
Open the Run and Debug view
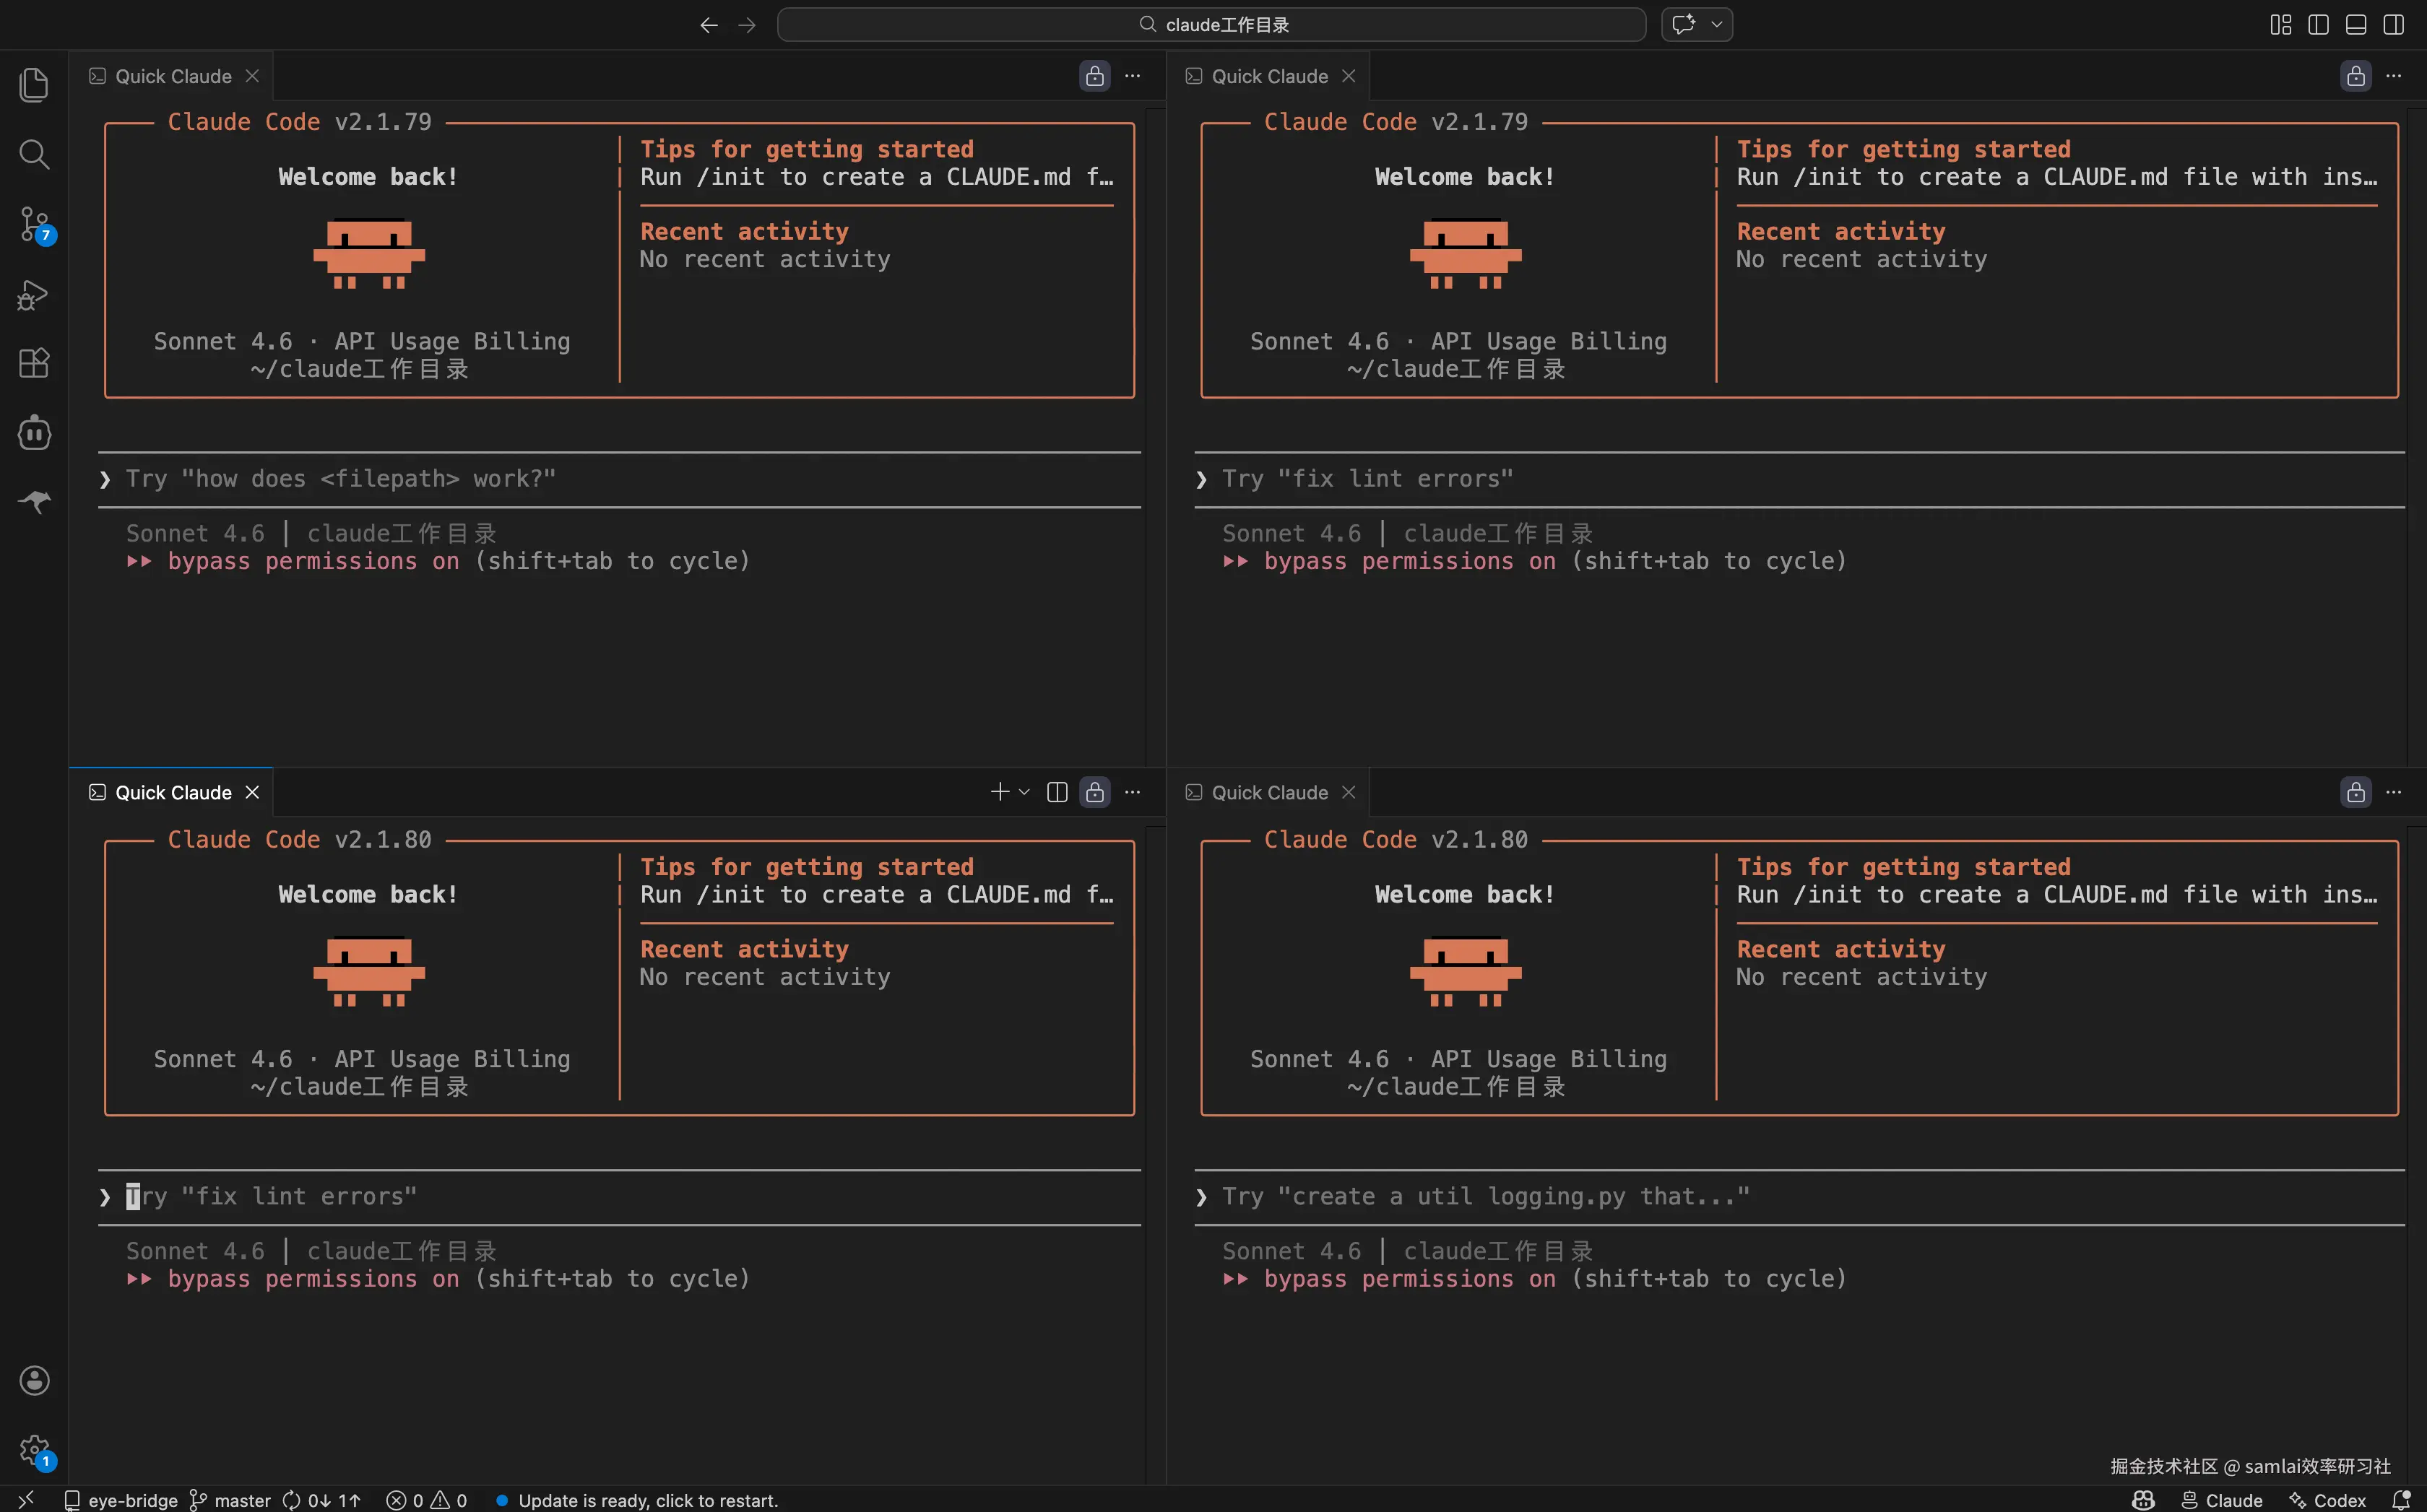pos(34,295)
